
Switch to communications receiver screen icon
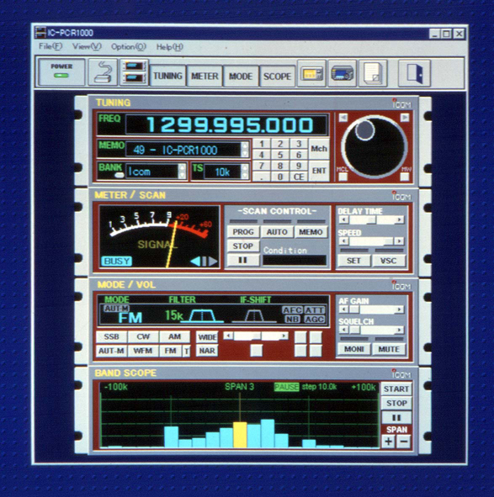342,73
